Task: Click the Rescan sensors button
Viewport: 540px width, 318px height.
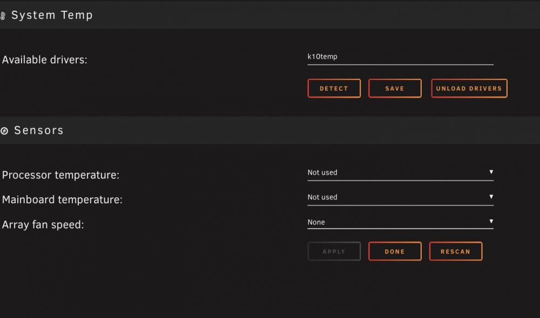Action: [x=456, y=251]
